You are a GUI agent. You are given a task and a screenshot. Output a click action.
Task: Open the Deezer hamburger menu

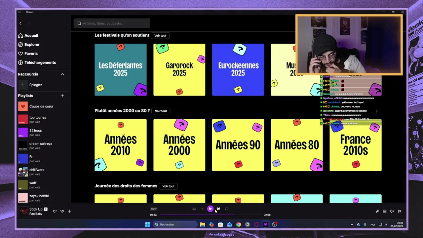pyautogui.click(x=19, y=12)
